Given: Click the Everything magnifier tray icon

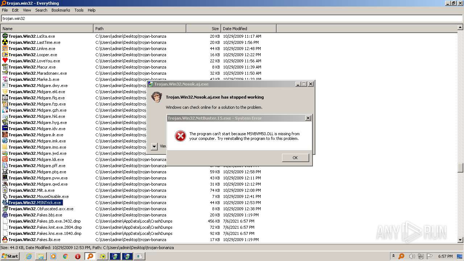Looking at the screenshot, I should [x=401, y=256].
